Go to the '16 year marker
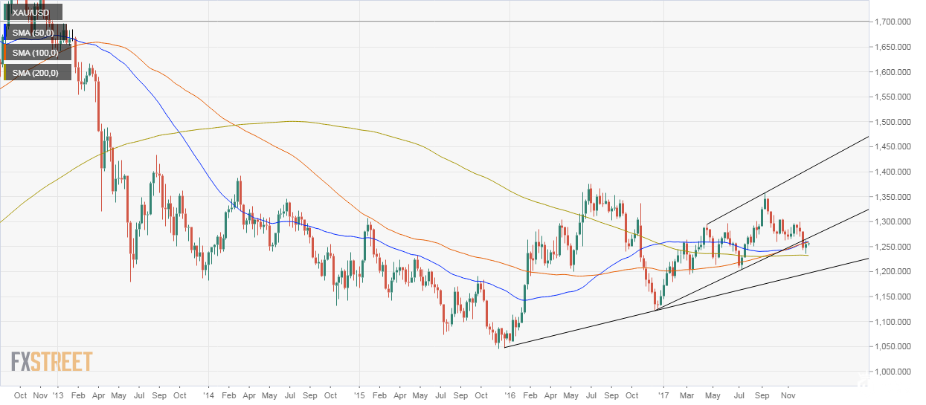Viewport: 926px width, 405px height. click(x=509, y=397)
